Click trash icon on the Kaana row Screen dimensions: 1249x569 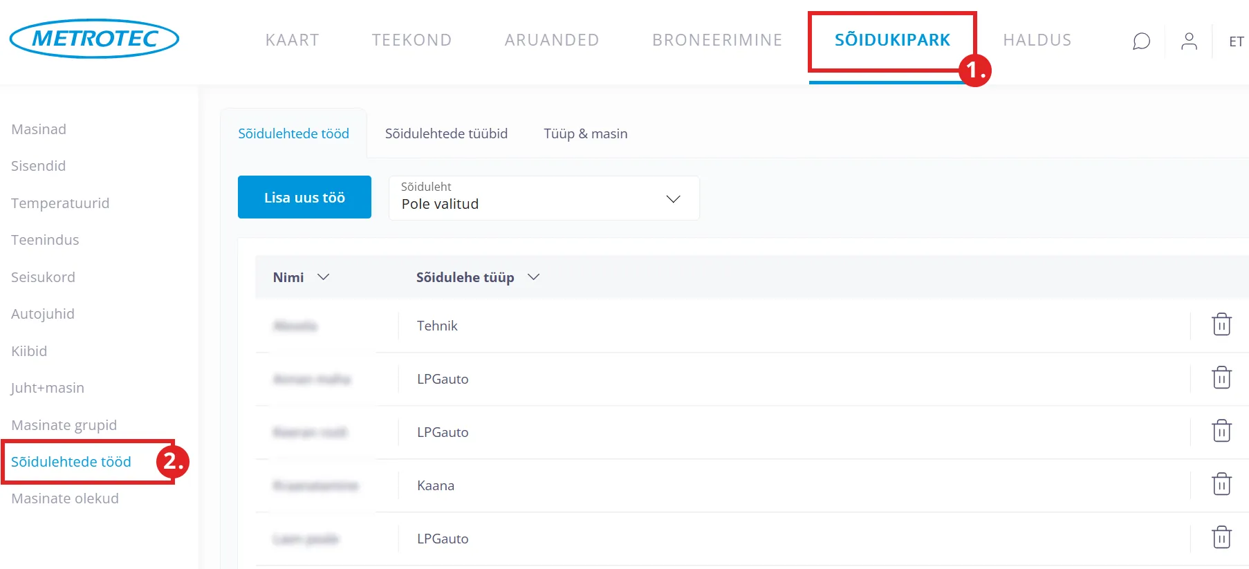pyautogui.click(x=1221, y=484)
